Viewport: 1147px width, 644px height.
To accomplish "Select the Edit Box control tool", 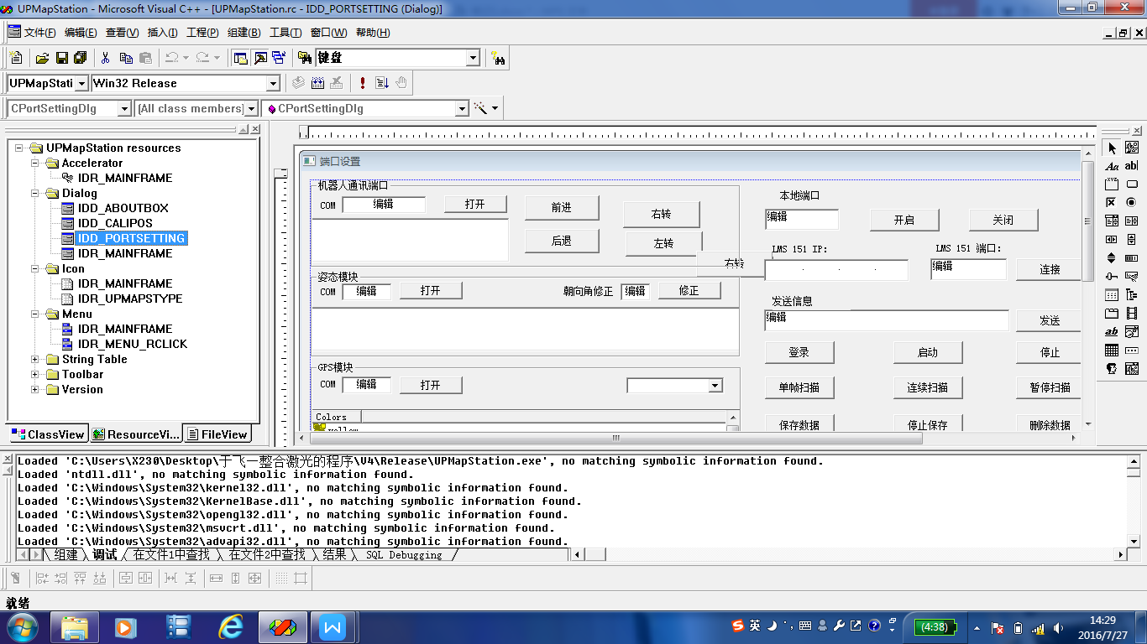I will (x=1131, y=166).
